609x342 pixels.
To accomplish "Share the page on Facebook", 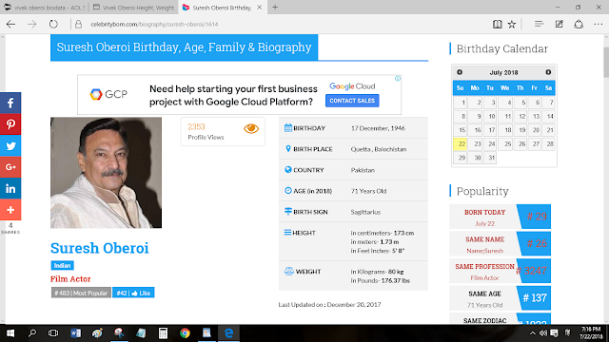I will 10,104.
